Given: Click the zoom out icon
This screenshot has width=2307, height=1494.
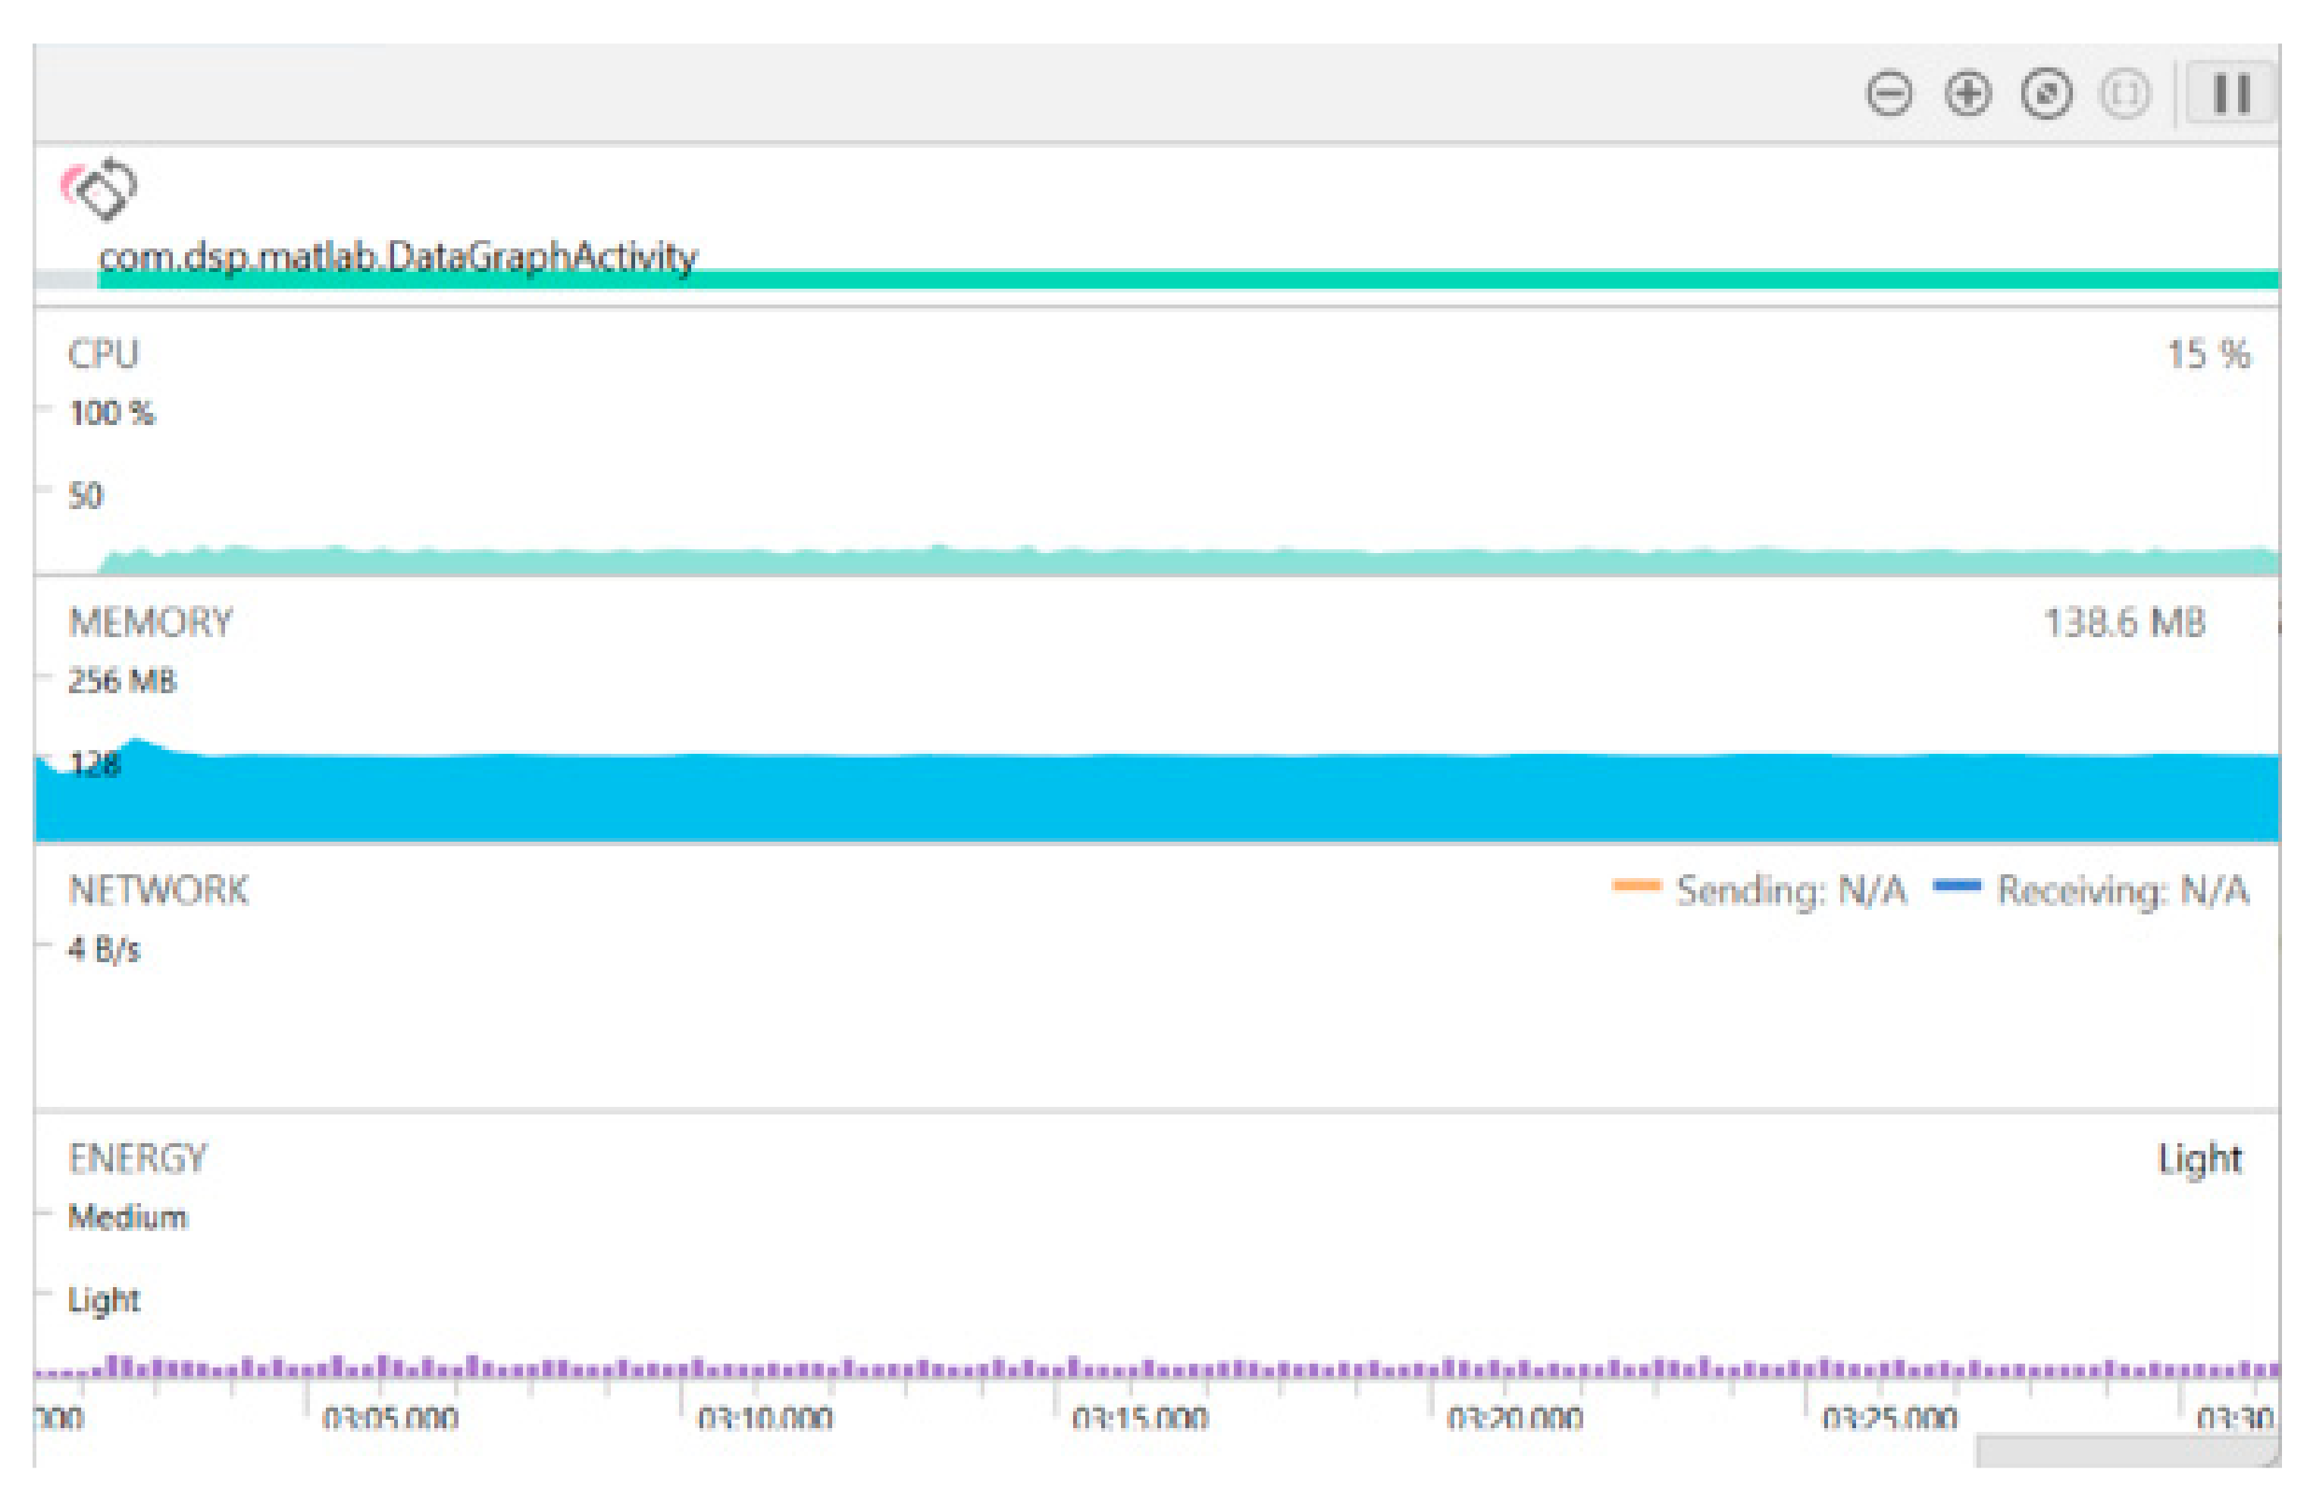Looking at the screenshot, I should click(1888, 95).
